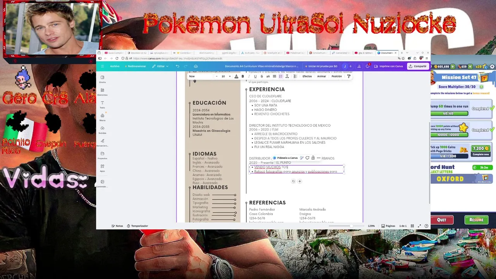Open the Texto panel
The image size is (496, 279).
coord(102,104)
